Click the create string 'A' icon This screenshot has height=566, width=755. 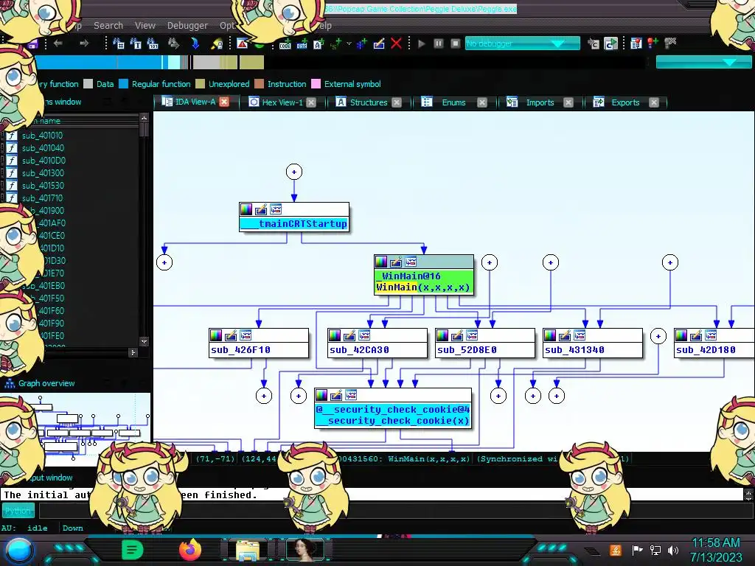pos(319,44)
